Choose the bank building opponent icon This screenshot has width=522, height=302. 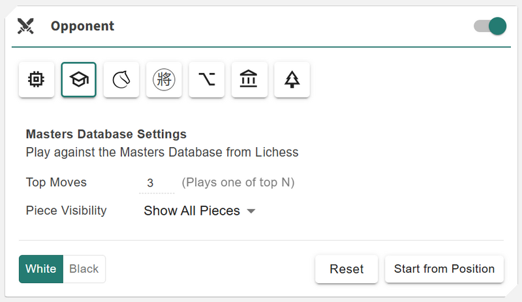[x=249, y=80]
